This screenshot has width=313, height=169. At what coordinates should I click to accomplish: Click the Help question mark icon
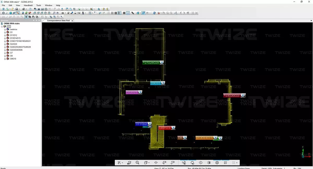coord(30,9)
